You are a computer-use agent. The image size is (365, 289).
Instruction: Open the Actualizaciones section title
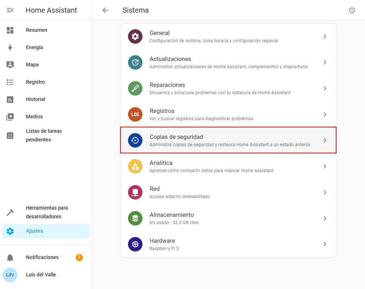[170, 59]
